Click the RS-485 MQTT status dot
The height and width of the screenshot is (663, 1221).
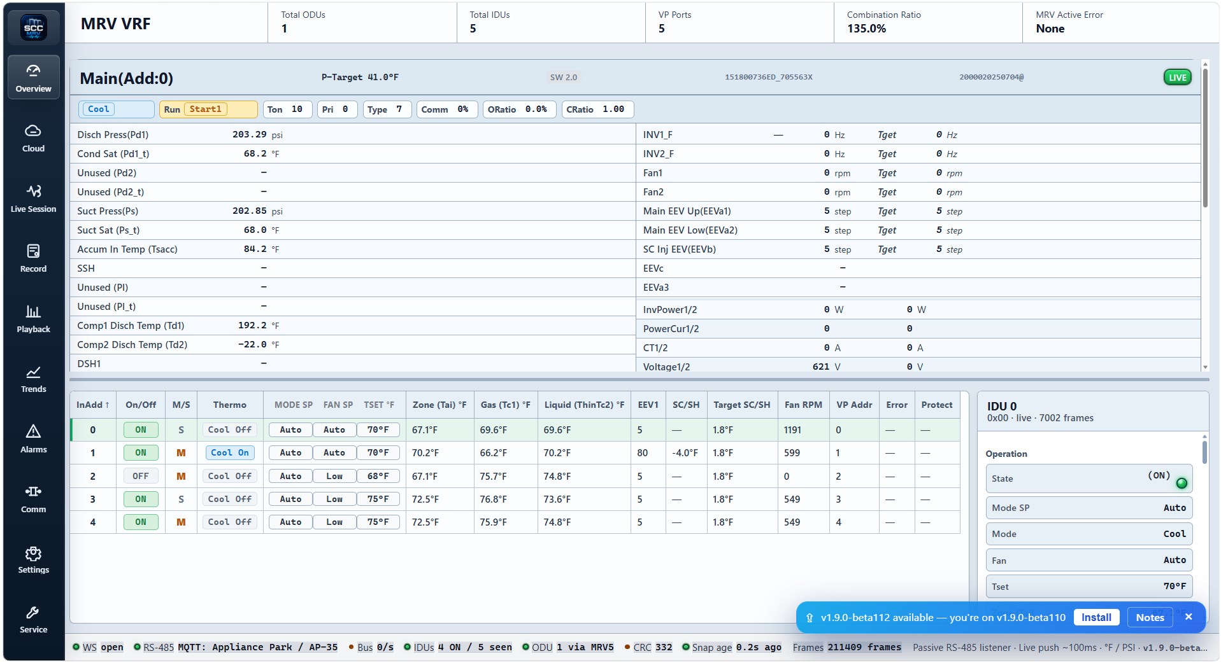[x=137, y=648]
